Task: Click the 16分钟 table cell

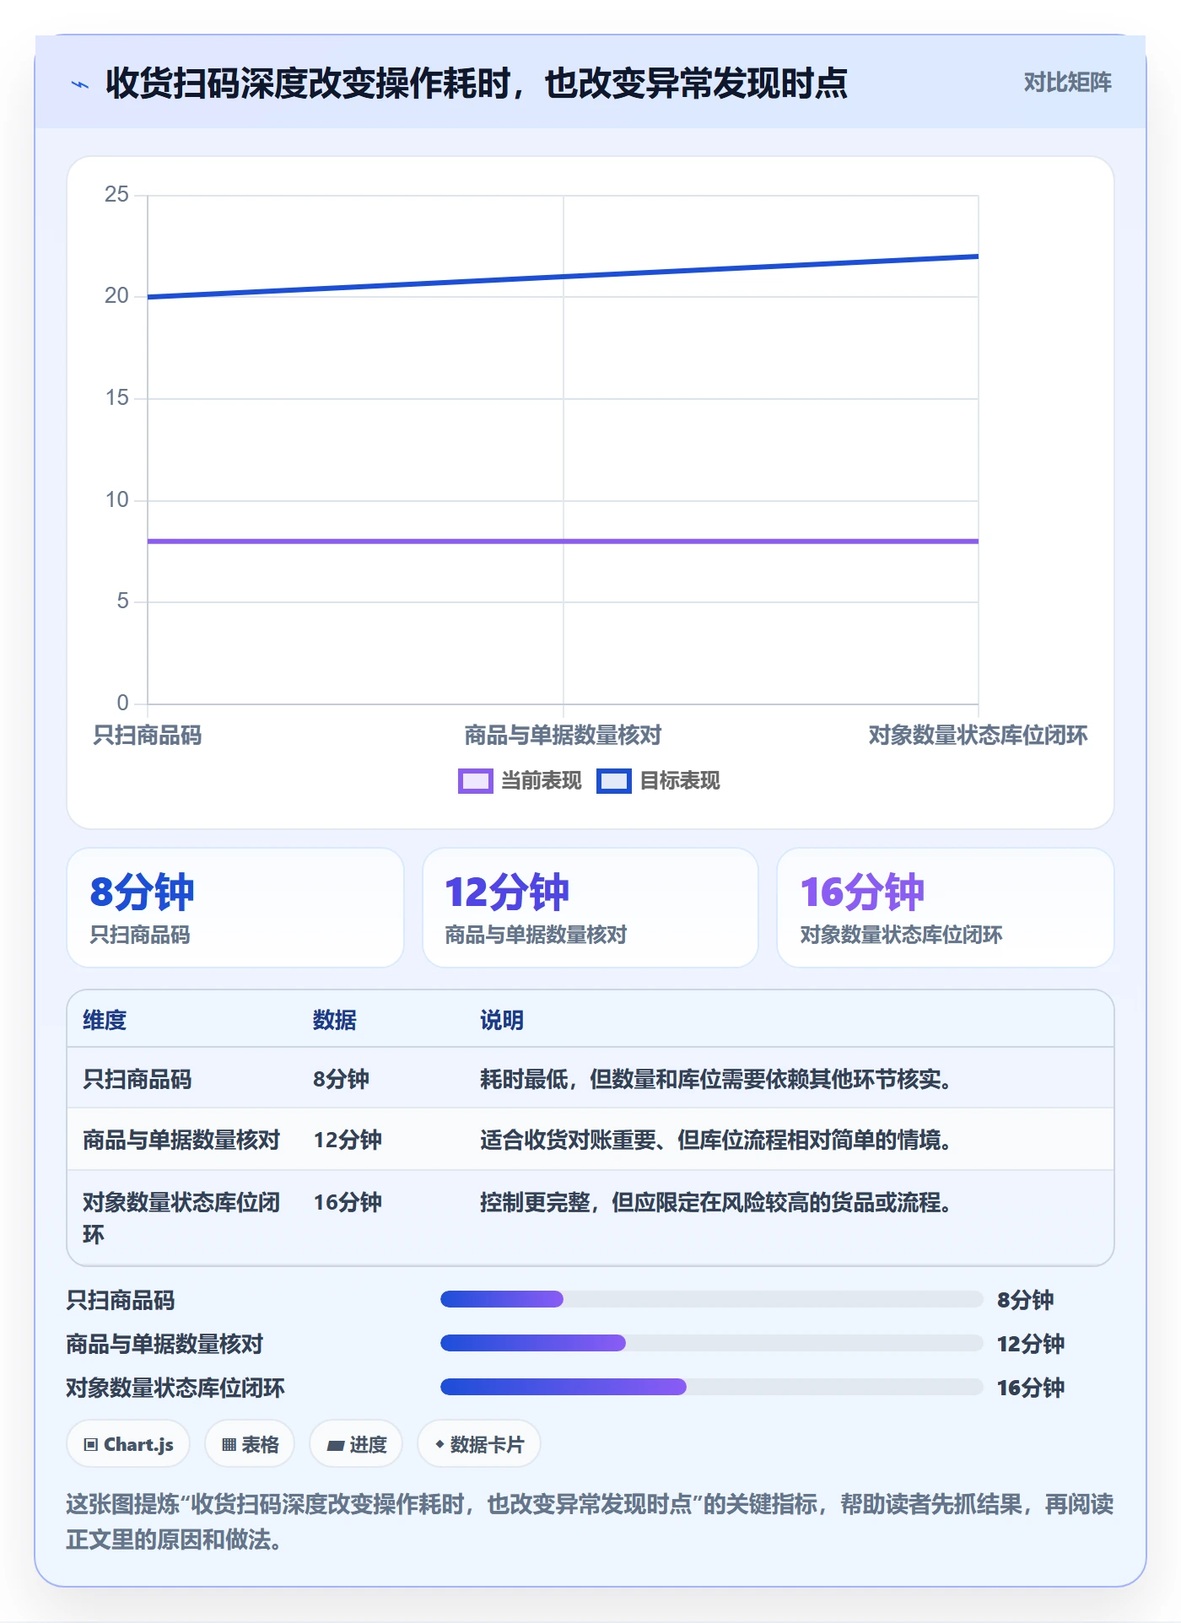Action: (x=348, y=1202)
